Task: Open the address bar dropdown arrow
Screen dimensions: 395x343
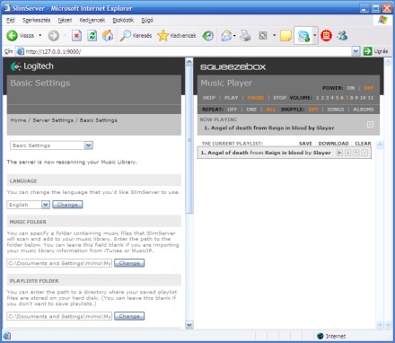Action: (355, 51)
